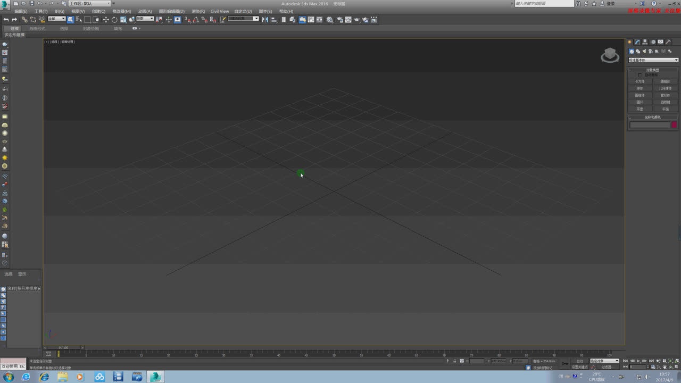Image resolution: width=681 pixels, height=383 pixels.
Task: Click the 球体 (Sphere) button
Action: [x=640, y=88]
